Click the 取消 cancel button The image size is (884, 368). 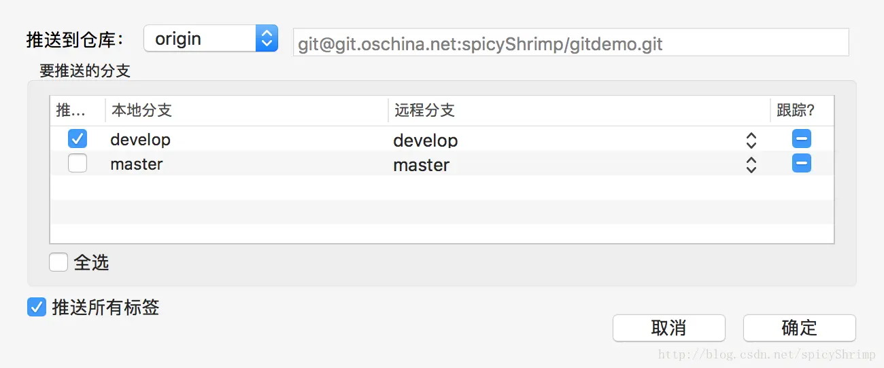[668, 328]
